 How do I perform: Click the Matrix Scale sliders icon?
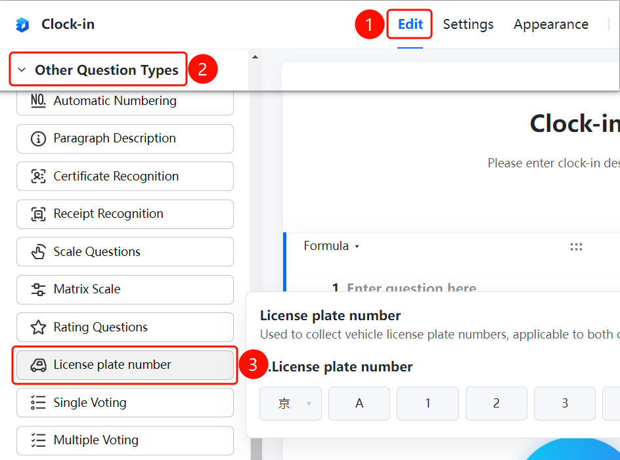[38, 289]
